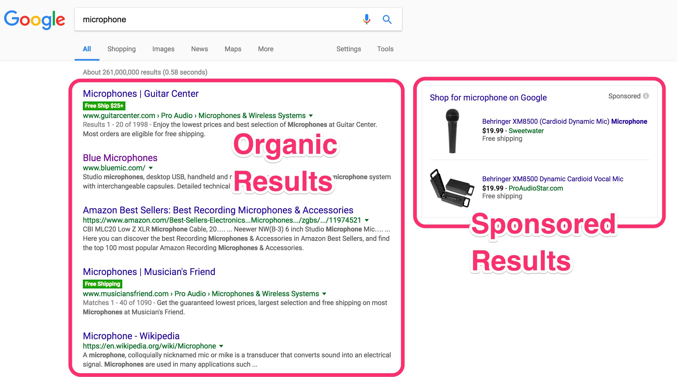The height and width of the screenshot is (377, 677).
Task: Switch to the Shopping tab
Action: [121, 49]
